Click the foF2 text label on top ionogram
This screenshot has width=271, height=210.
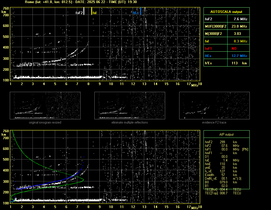click(79, 13)
